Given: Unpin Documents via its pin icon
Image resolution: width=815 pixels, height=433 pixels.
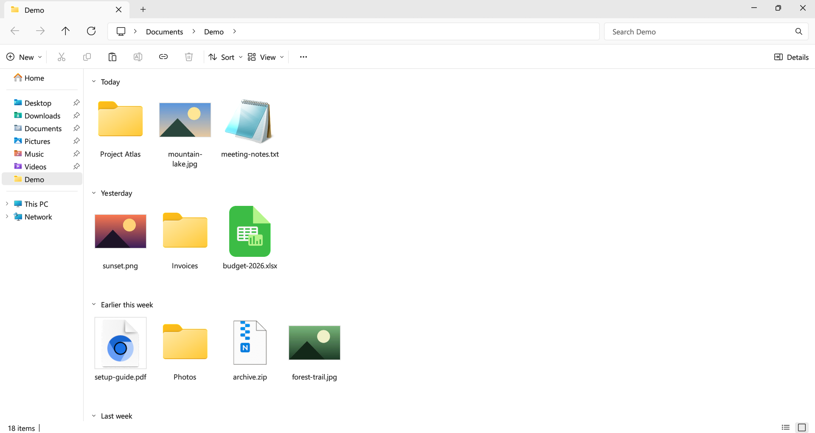Looking at the screenshot, I should pos(76,128).
